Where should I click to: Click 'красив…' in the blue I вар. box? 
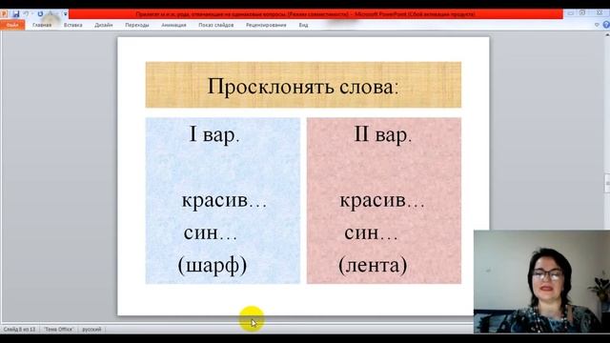225,200
